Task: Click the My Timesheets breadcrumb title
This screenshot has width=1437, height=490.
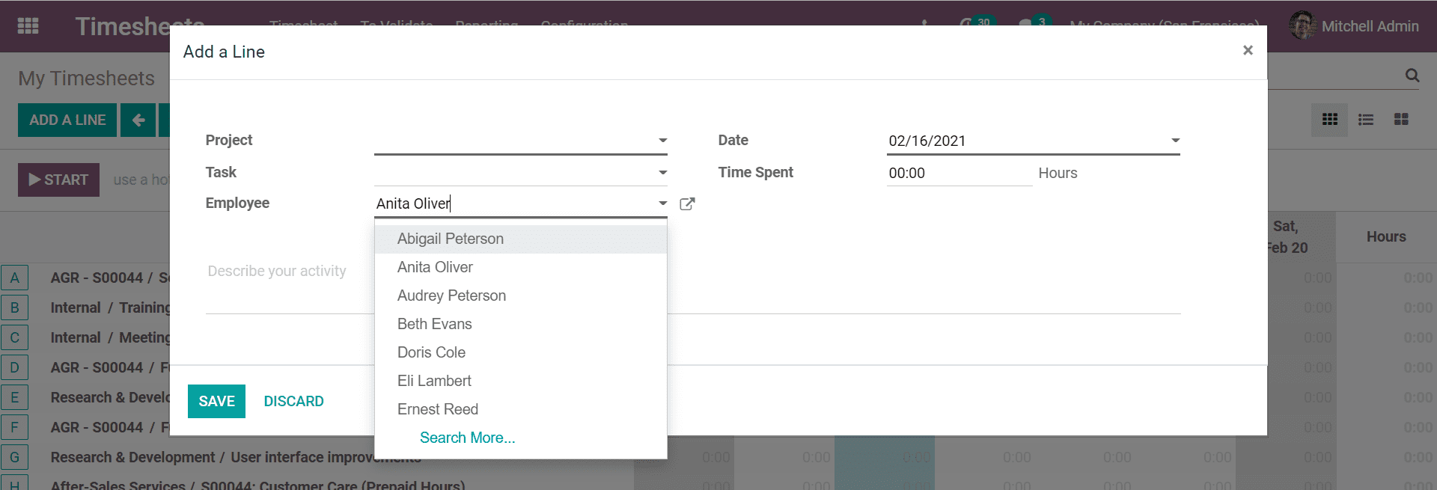Action: 86,78
